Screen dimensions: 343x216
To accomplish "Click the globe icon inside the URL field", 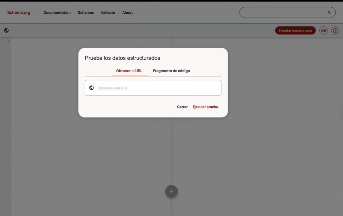I will (x=91, y=88).
